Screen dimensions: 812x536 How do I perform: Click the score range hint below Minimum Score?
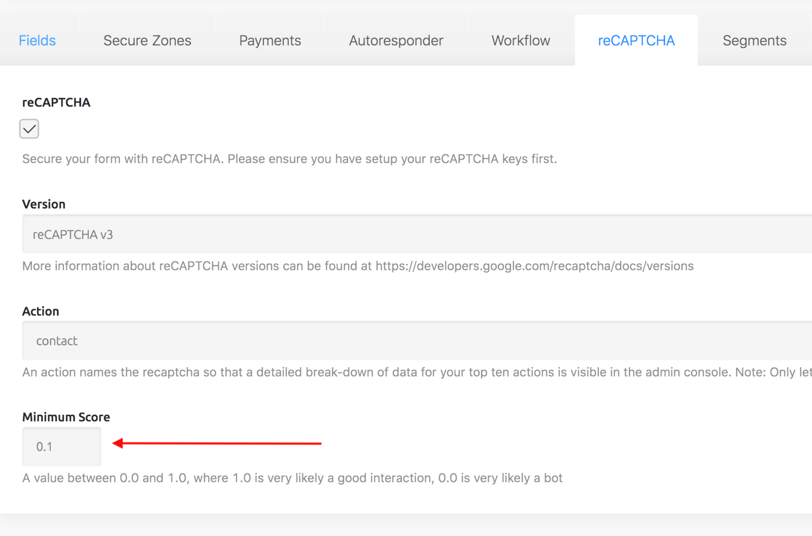click(292, 478)
